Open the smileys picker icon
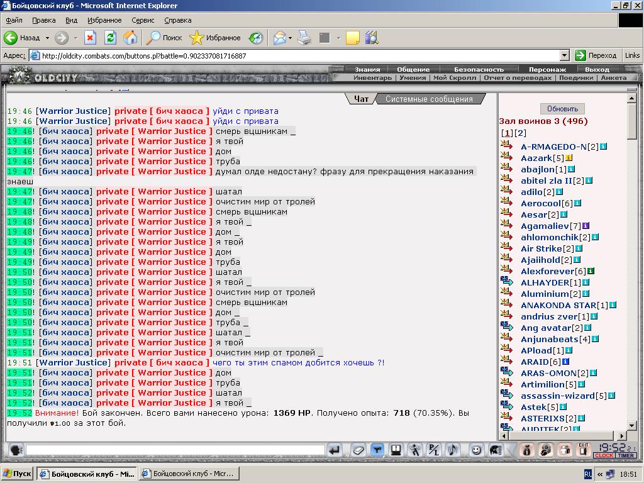Image resolution: width=644 pixels, height=483 pixels. [476, 450]
